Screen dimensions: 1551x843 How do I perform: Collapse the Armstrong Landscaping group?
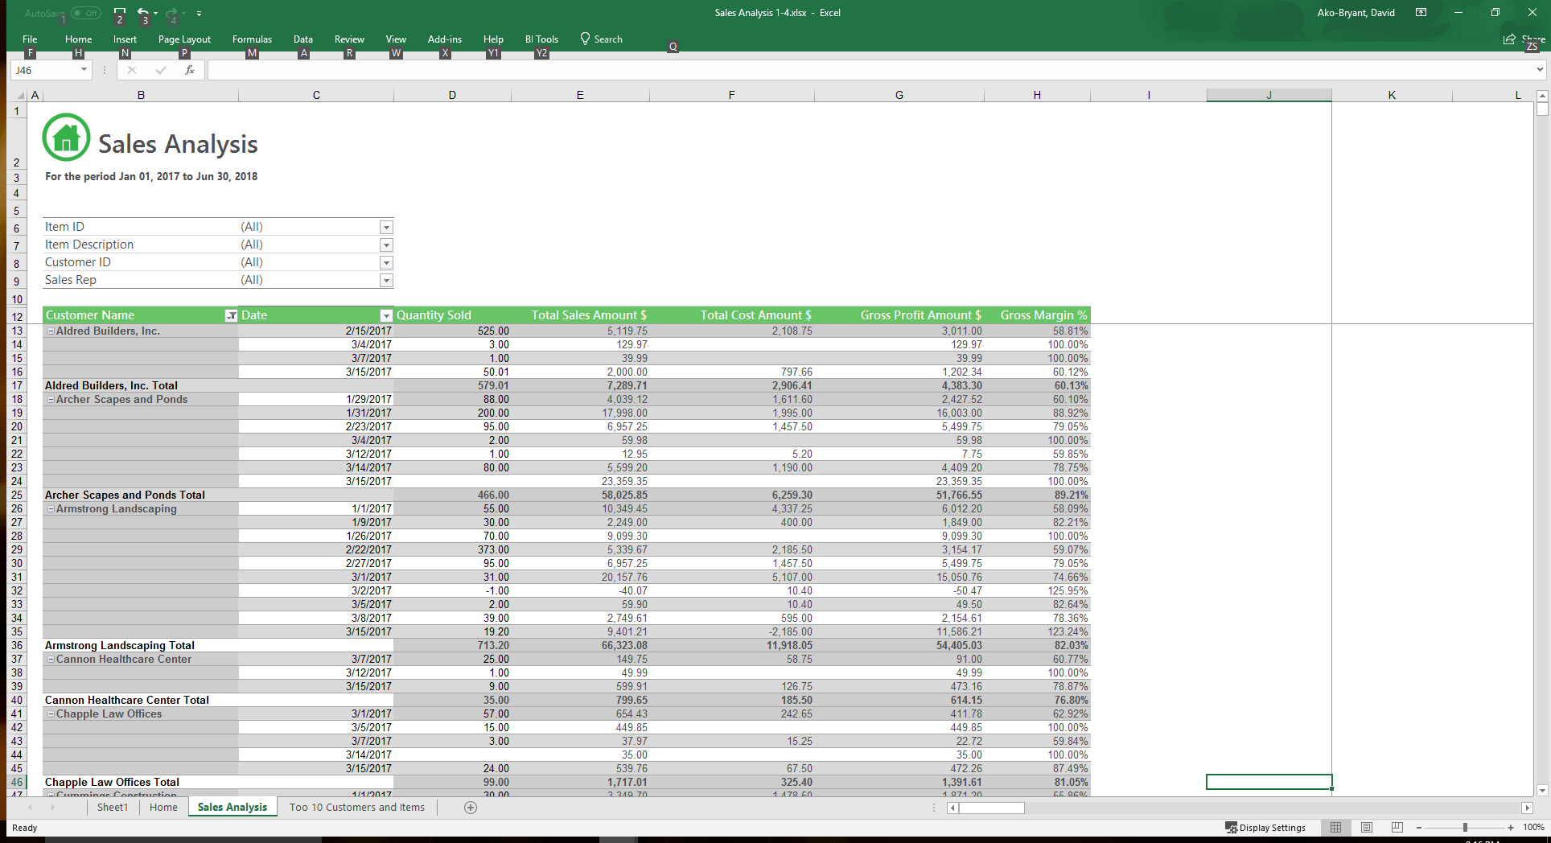click(51, 508)
